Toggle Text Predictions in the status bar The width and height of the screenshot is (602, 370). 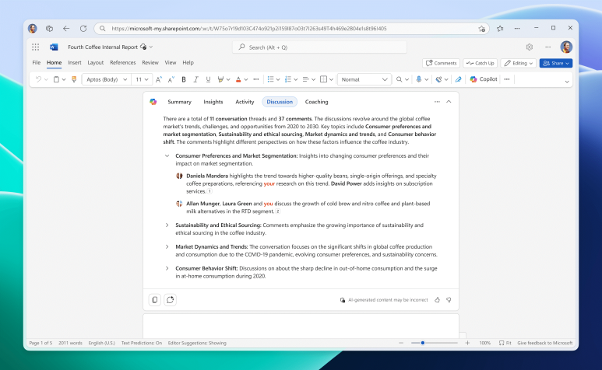(x=141, y=343)
